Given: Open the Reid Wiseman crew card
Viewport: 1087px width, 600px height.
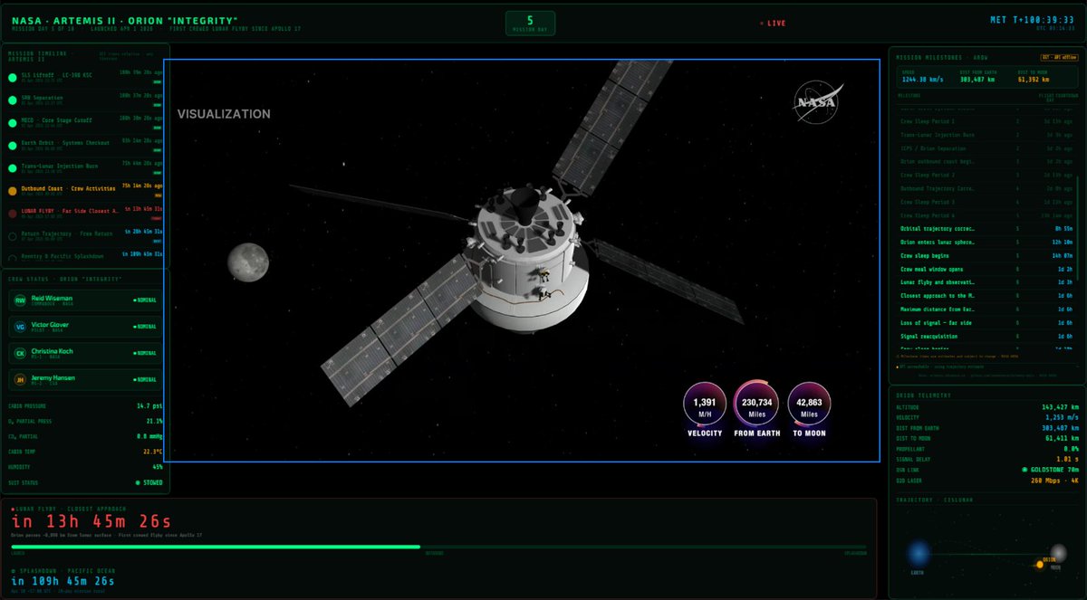Looking at the screenshot, I should tap(86, 301).
